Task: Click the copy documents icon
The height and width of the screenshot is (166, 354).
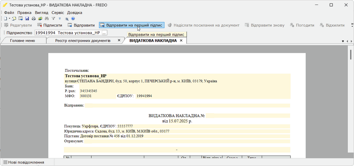Action: (x=14, y=18)
